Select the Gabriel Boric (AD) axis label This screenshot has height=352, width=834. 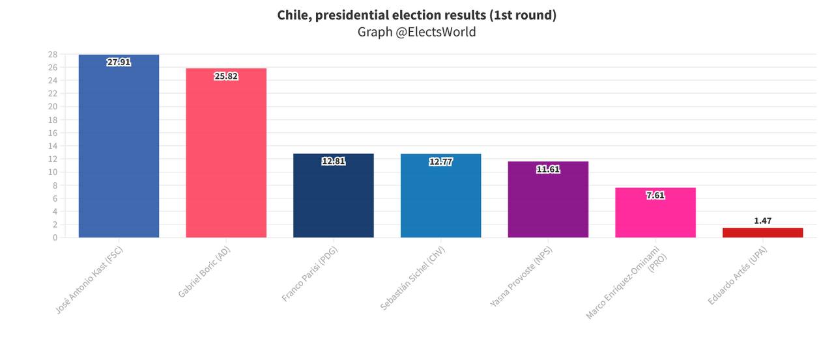204,273
